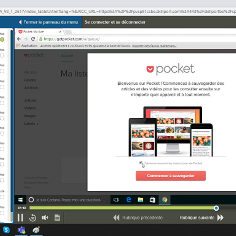Click Fermer le panneau du menu

point(48,22)
